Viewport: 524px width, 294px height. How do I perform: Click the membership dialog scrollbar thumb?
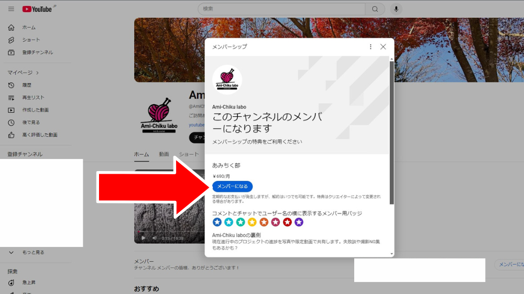(x=391, y=132)
